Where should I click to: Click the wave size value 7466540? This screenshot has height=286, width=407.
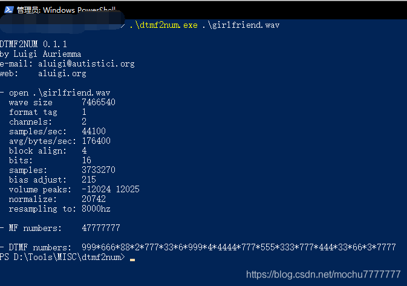coord(99,102)
